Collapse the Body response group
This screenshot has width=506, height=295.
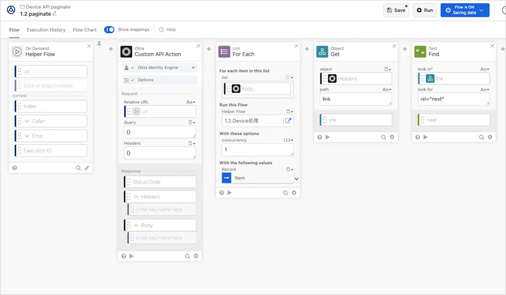[136, 225]
